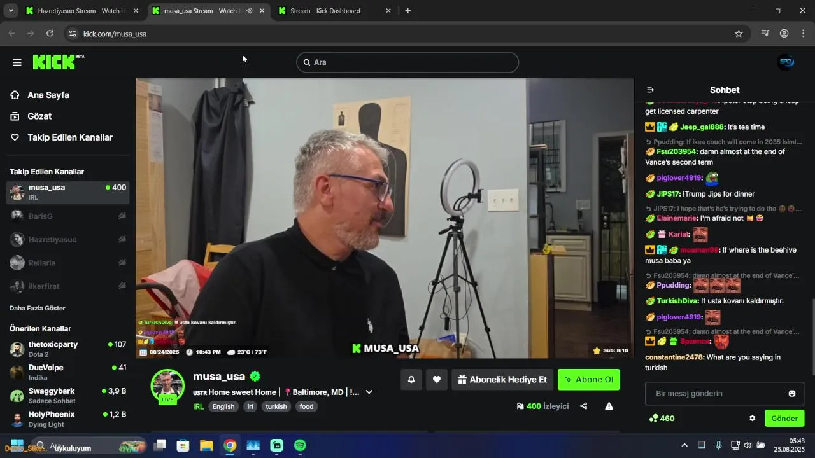Focus the Ara search field
This screenshot has width=815, height=458.
click(x=407, y=62)
